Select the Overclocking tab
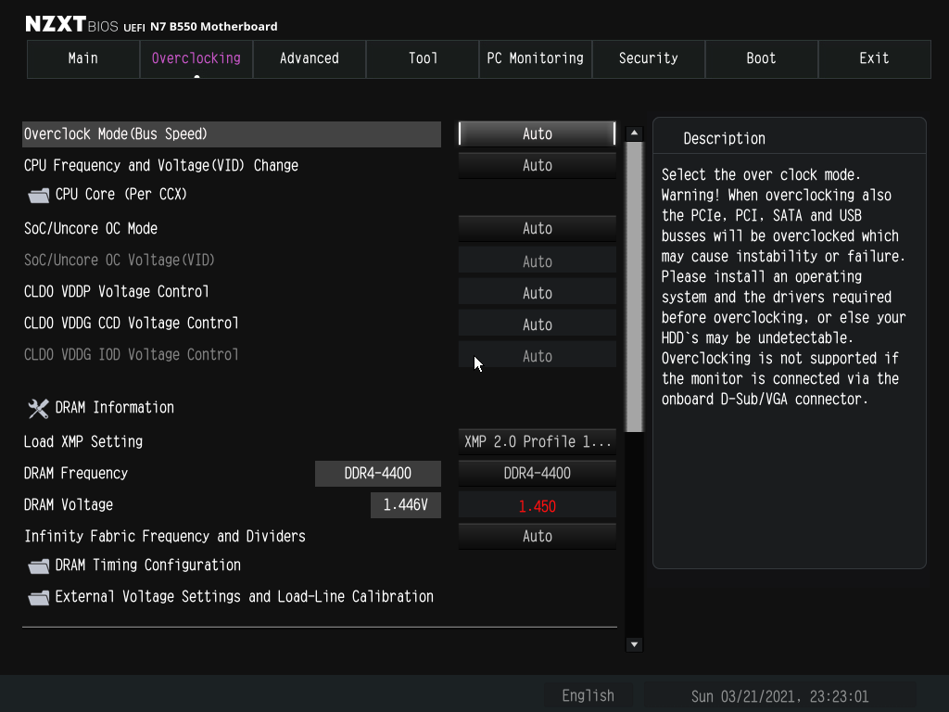Screen dimensions: 949x712 [x=196, y=58]
